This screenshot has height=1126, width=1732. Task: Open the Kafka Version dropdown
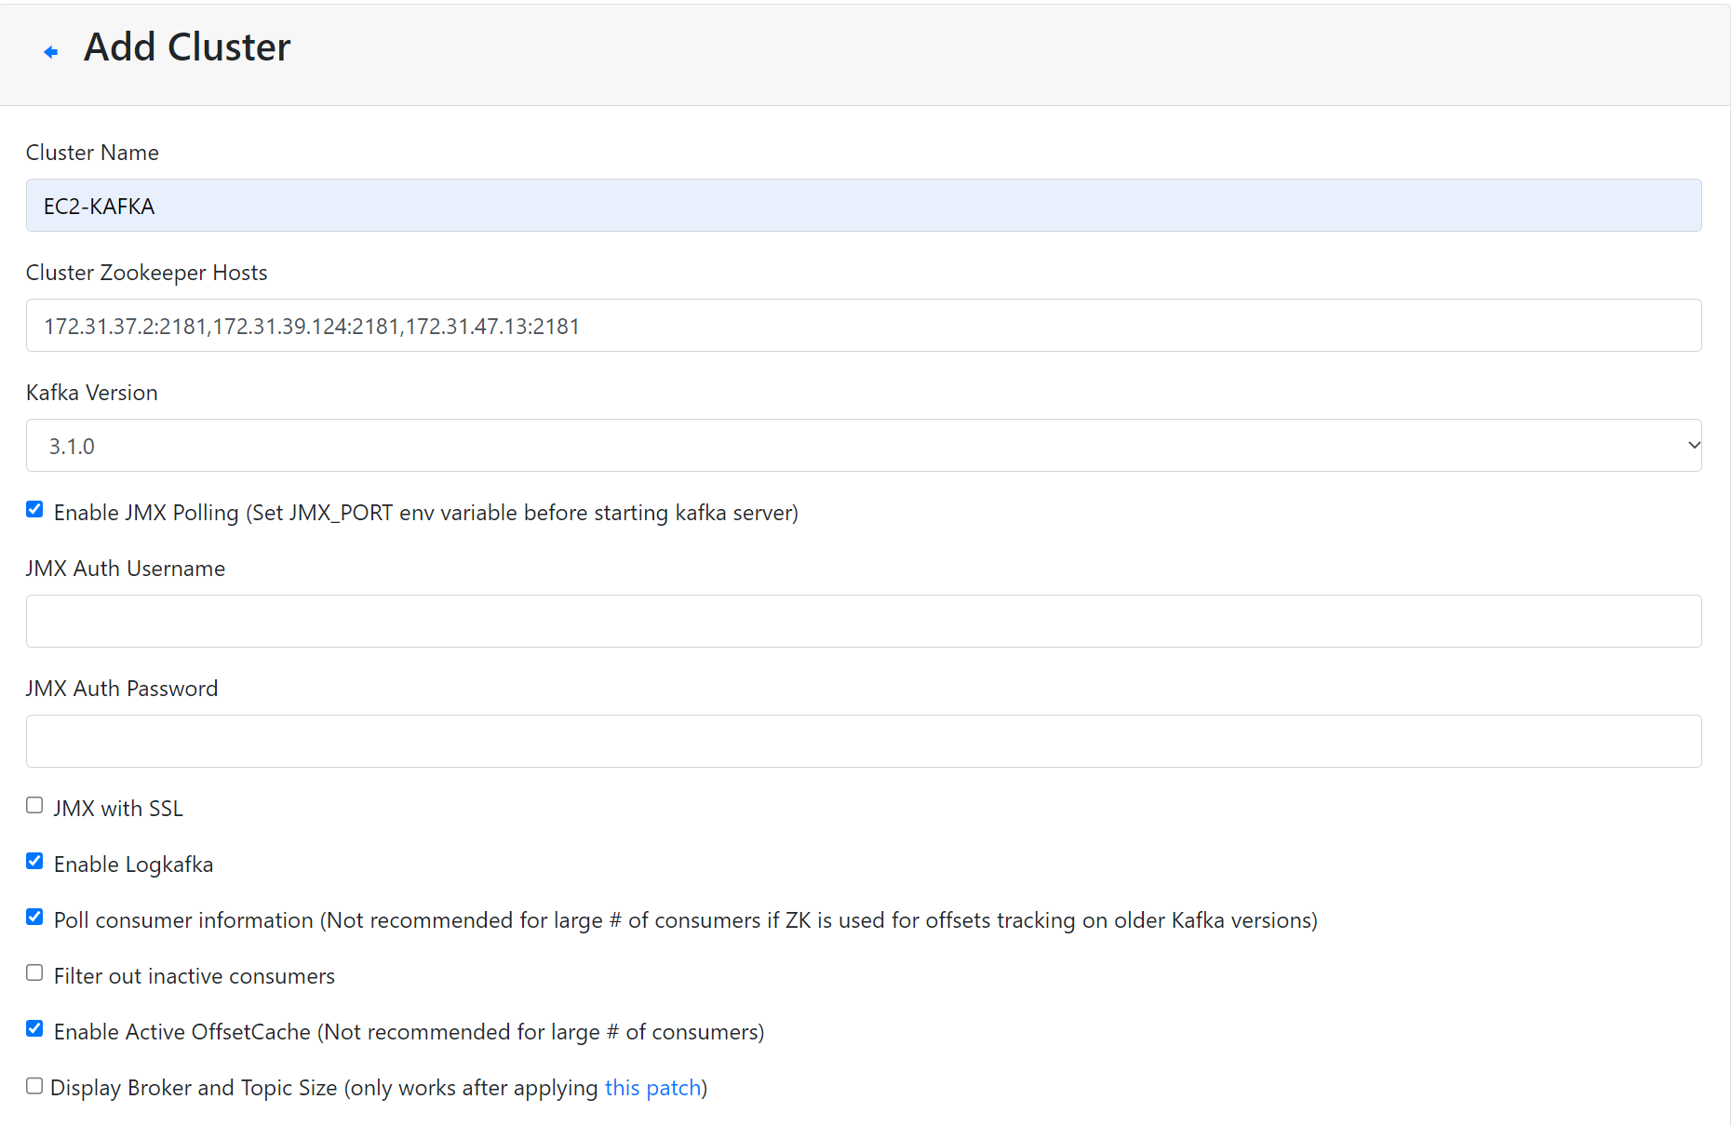pyautogui.click(x=864, y=446)
